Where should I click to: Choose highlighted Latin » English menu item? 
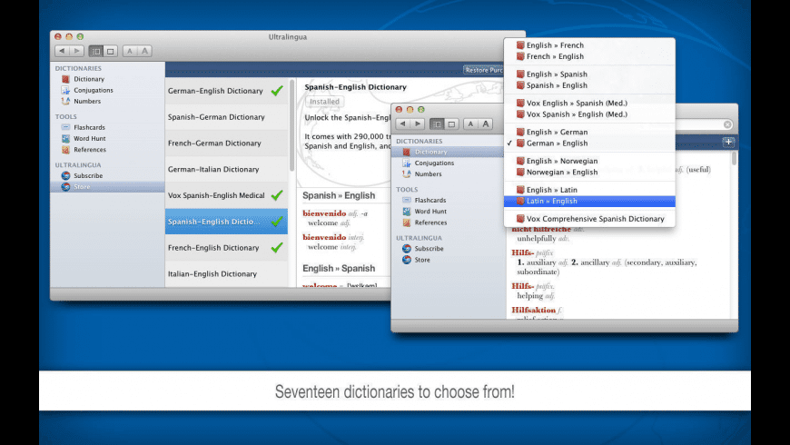(x=589, y=201)
